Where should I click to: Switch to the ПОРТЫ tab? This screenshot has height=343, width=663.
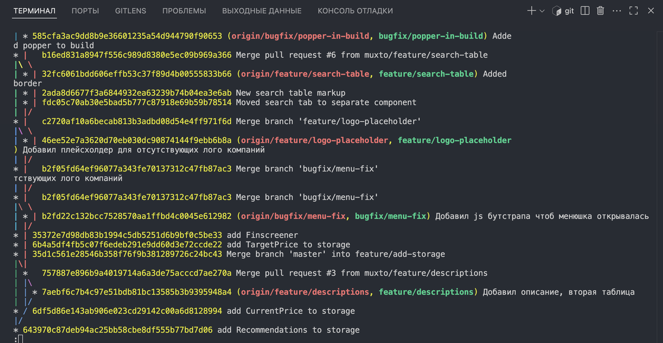85,10
